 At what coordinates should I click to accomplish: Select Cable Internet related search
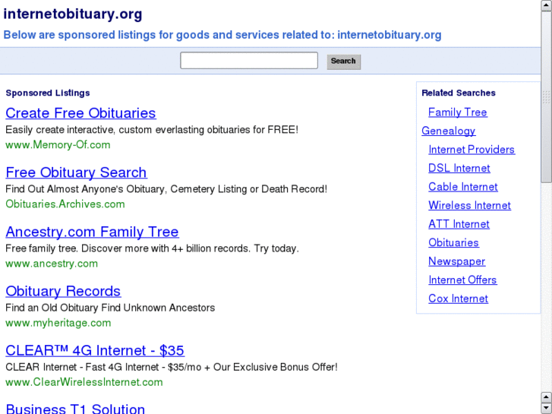coord(463,187)
